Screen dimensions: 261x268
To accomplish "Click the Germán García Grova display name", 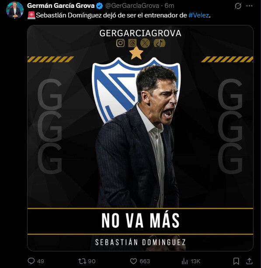I will pyautogui.click(x=61, y=6).
